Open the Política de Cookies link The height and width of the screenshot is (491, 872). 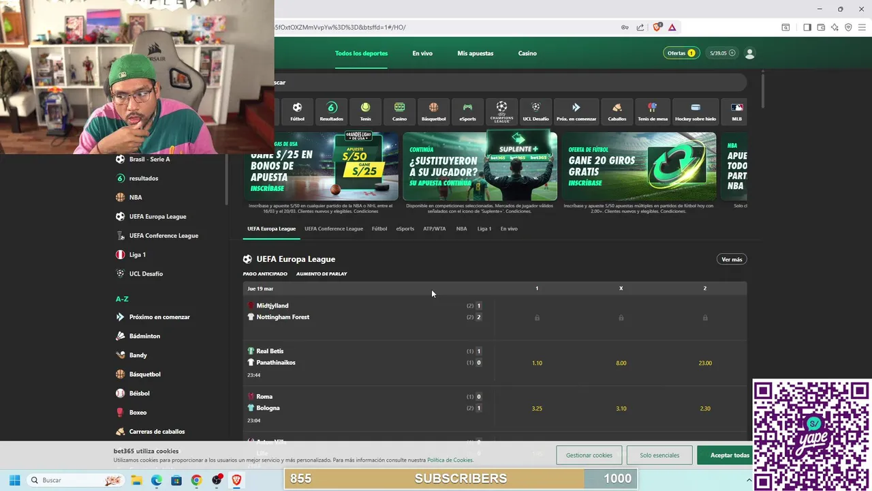point(450,460)
